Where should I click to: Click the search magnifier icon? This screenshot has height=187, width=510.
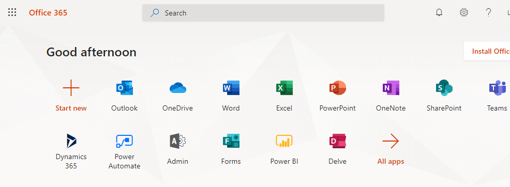(x=155, y=13)
